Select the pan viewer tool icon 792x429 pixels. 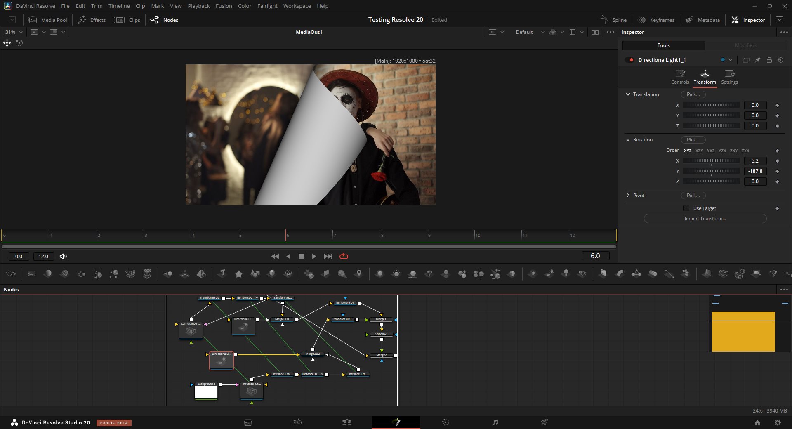7,43
